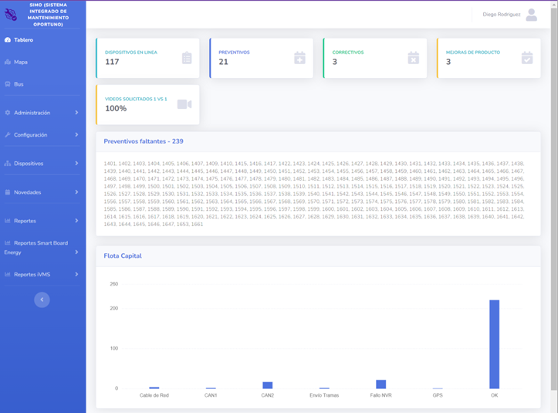Click the calendar-check icon in Mejoras de producto card
This screenshot has height=413, width=558.
point(527,58)
